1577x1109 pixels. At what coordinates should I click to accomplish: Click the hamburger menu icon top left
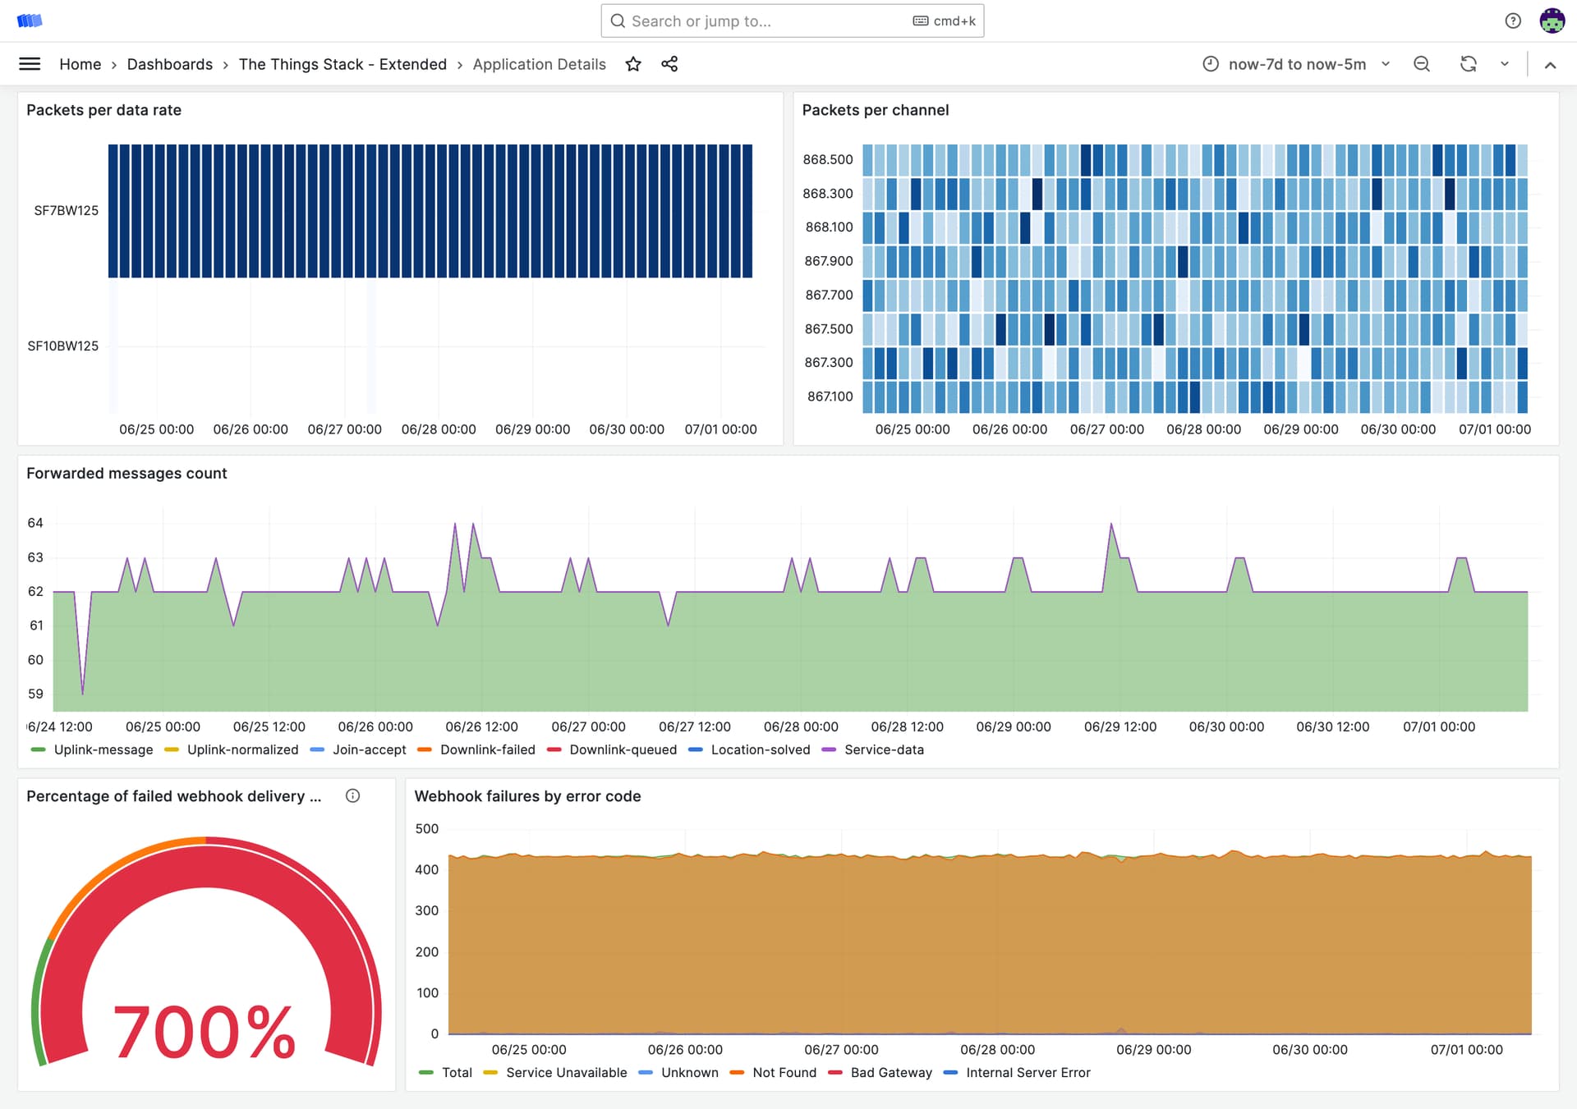(29, 63)
